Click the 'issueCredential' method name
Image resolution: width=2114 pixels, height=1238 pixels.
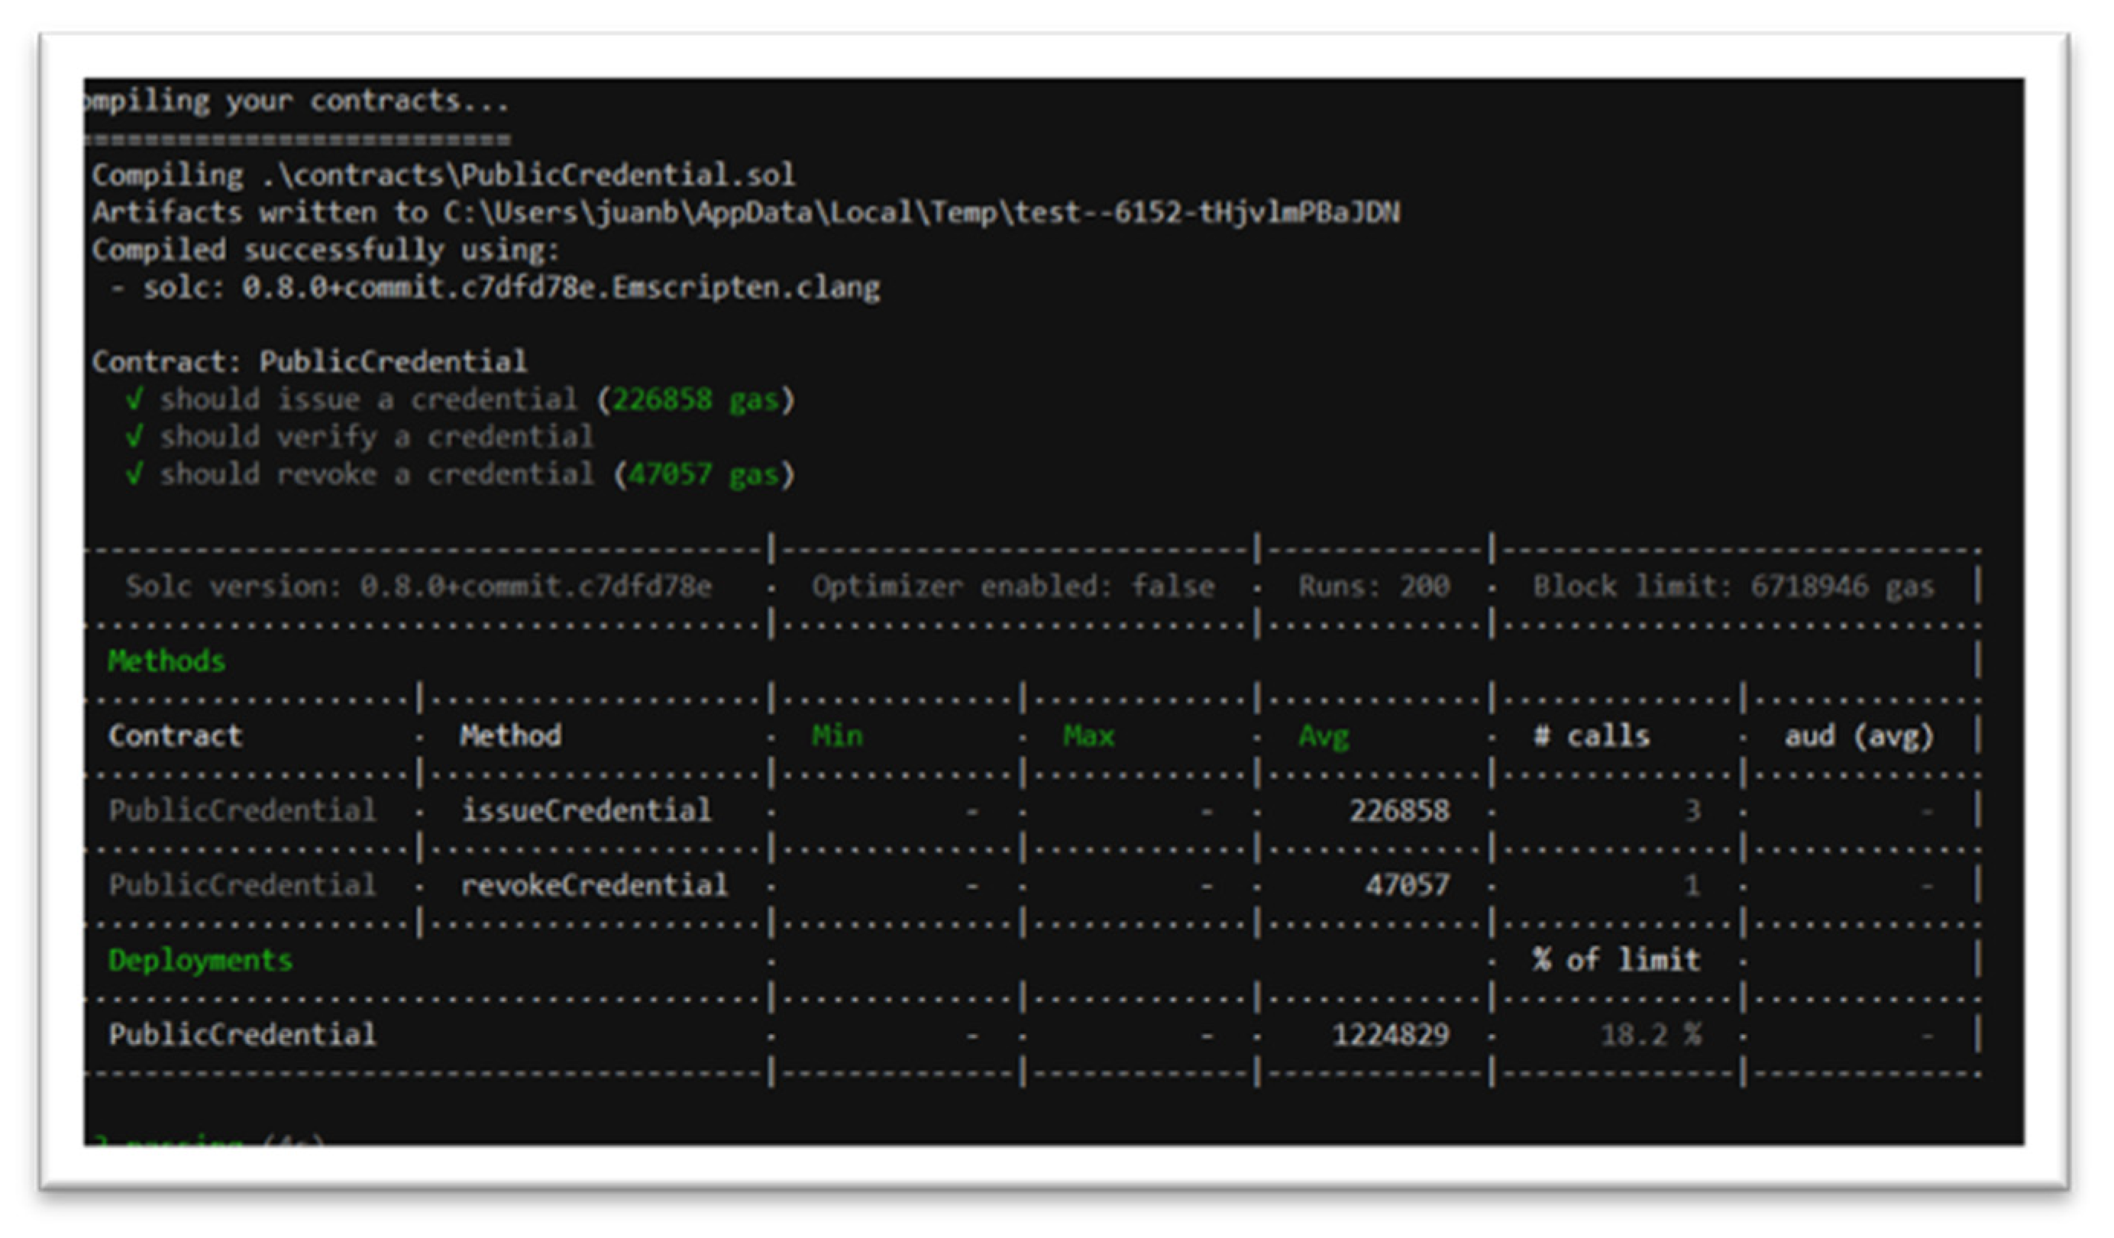pyautogui.click(x=586, y=810)
